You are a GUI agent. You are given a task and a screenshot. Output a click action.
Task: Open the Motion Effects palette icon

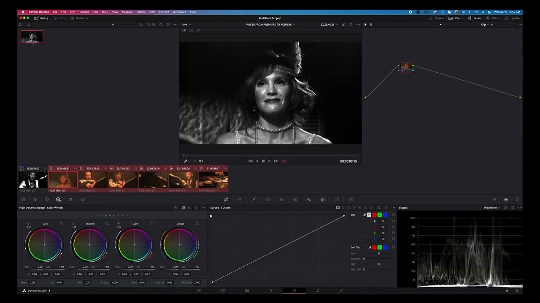click(x=83, y=199)
